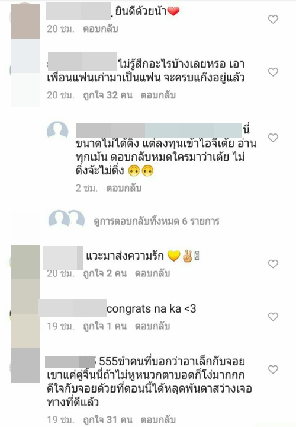View the 32 people who liked (ถูกใจ 32 คน)
This screenshot has height=427, width=296.
coord(108,95)
